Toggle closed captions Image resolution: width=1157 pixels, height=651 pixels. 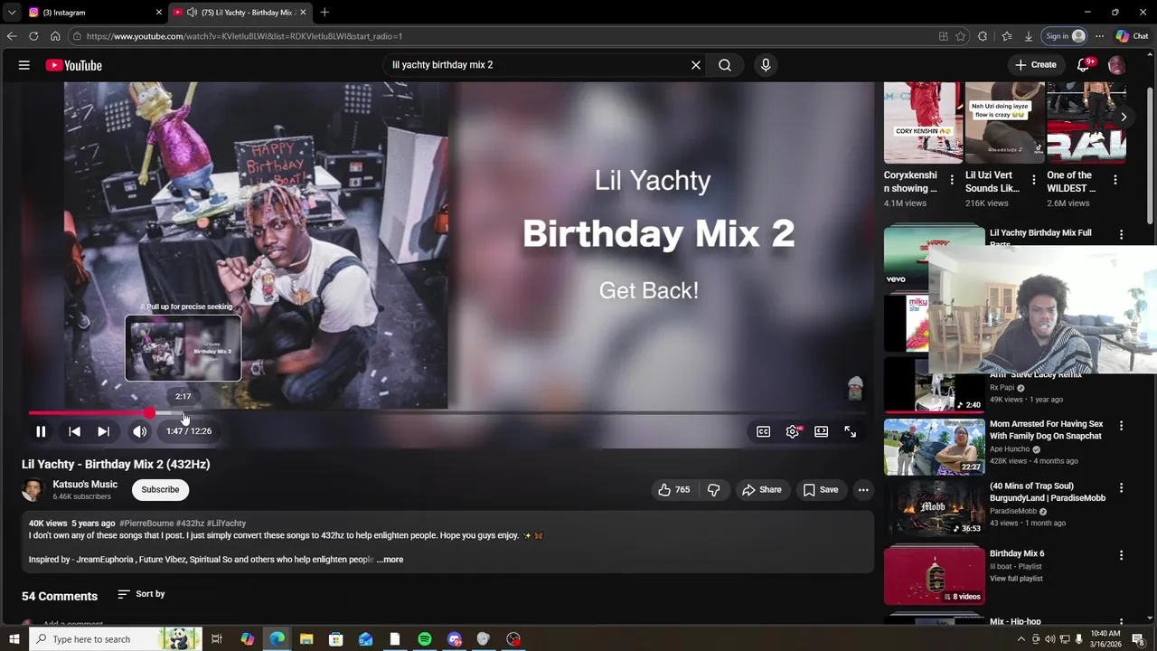[764, 431]
